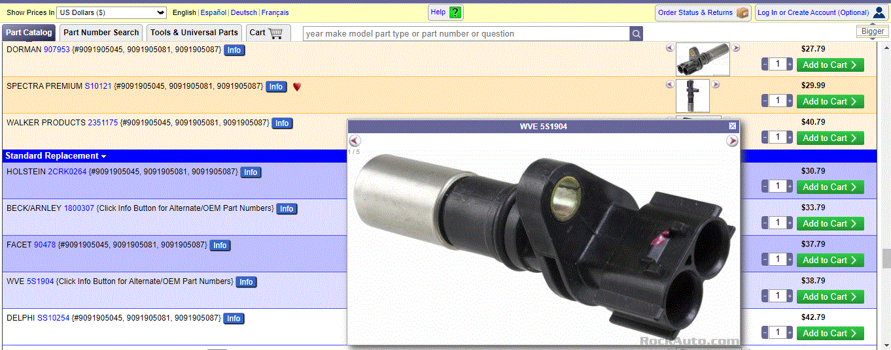The height and width of the screenshot is (350, 891).
Task: Add the $37.79 FACET part to cart
Action: pyautogui.click(x=830, y=260)
